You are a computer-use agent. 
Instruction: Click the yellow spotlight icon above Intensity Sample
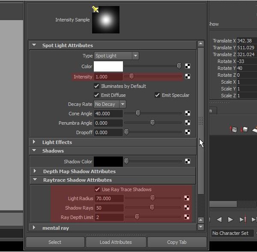coord(95,9)
